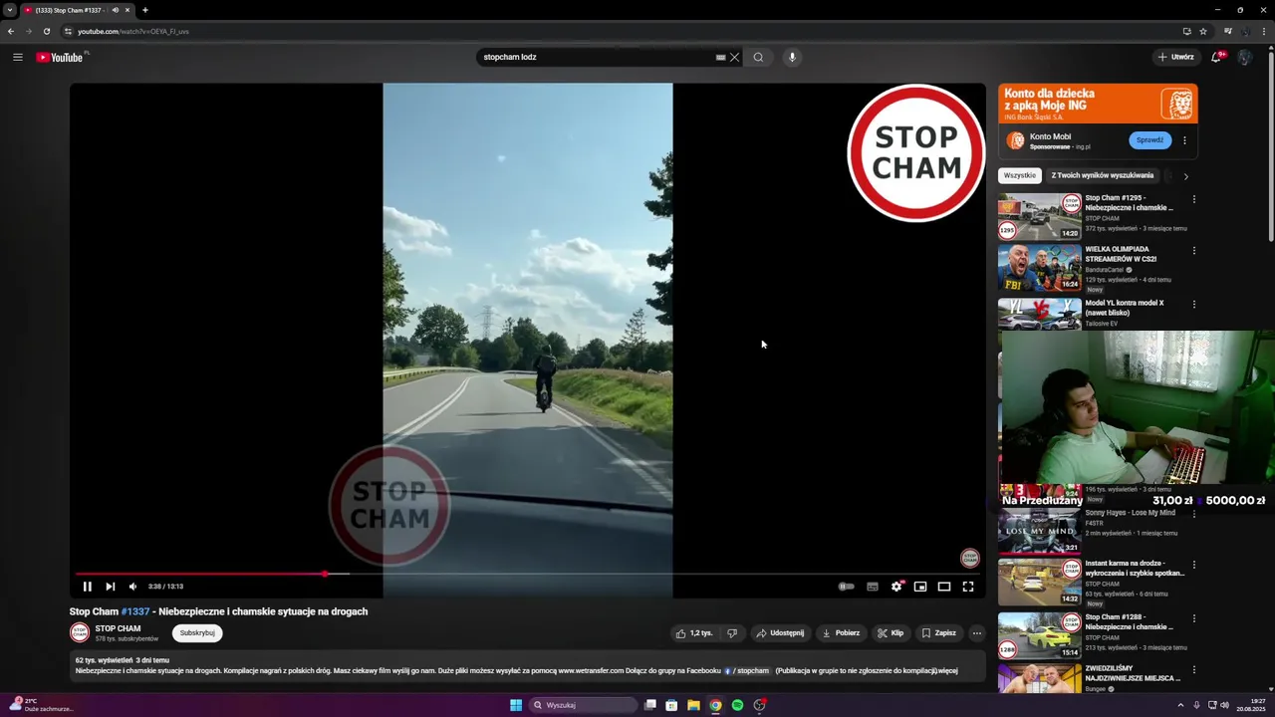Go to YouTube home via logo
1275x717 pixels.
tap(60, 57)
